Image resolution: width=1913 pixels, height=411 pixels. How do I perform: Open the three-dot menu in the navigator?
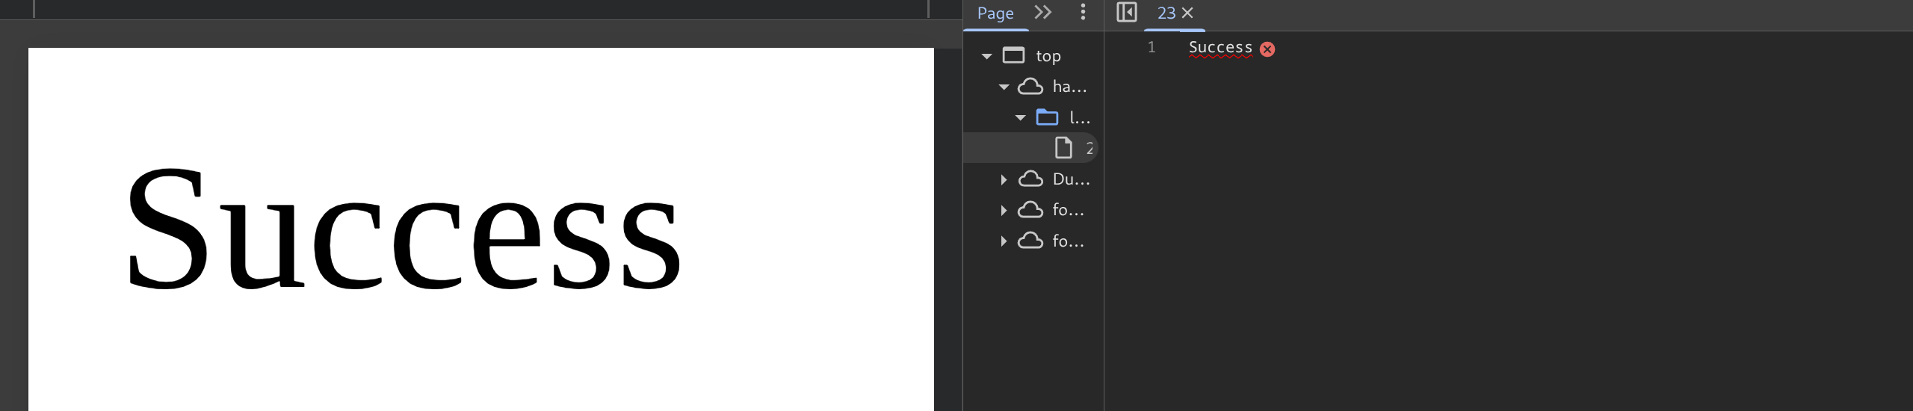point(1083,13)
